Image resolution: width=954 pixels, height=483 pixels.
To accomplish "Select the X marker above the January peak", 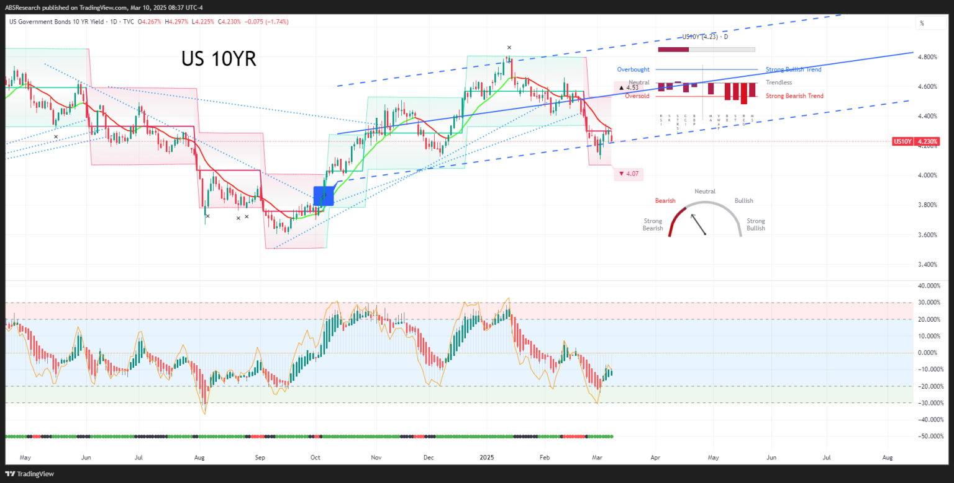I will pos(509,48).
